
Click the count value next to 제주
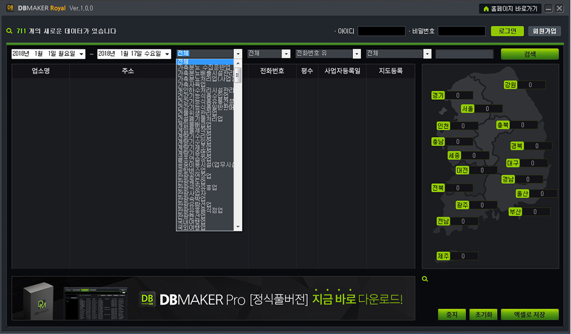(464, 256)
